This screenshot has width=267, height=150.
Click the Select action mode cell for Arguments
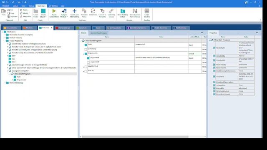pos(195,54)
